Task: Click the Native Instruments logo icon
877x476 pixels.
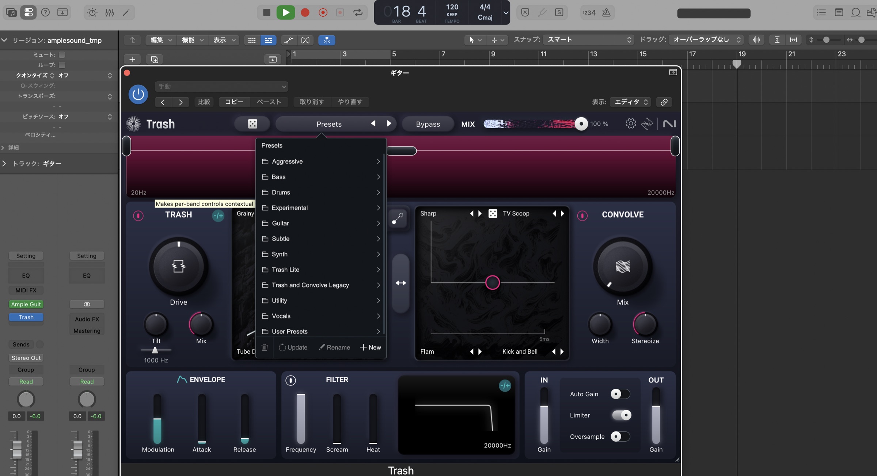Action: point(669,124)
